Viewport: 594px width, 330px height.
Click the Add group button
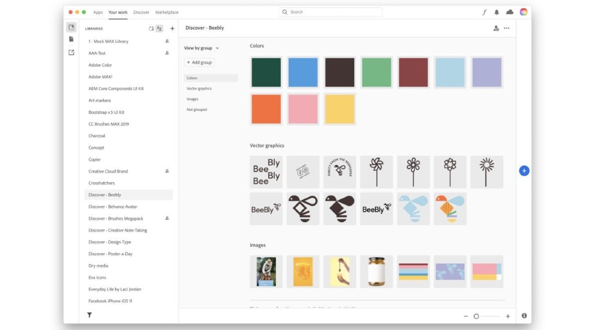199,62
